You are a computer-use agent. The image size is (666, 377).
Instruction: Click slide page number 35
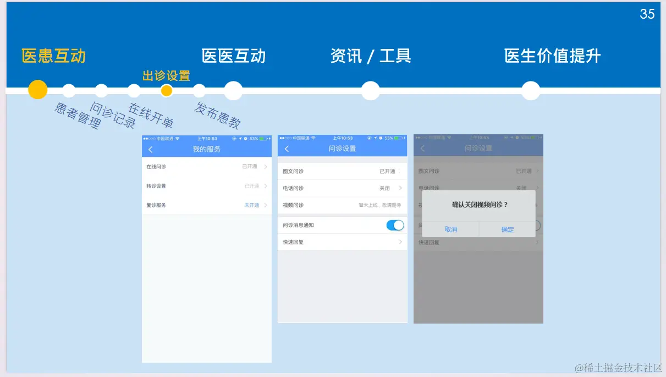647,14
